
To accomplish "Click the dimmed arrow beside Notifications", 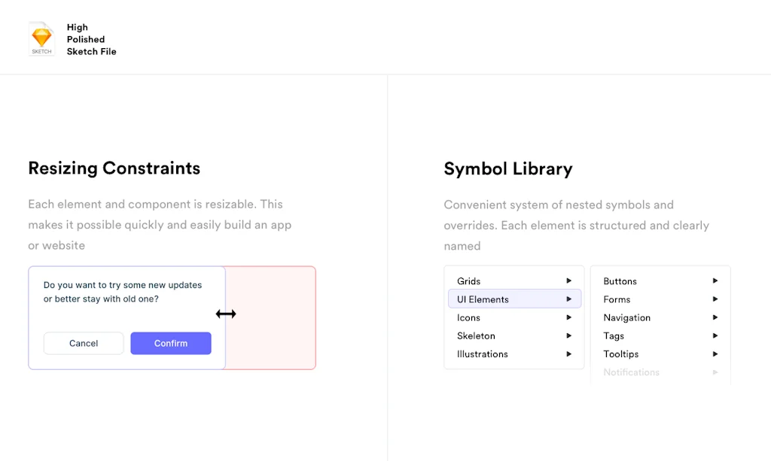I will point(715,372).
